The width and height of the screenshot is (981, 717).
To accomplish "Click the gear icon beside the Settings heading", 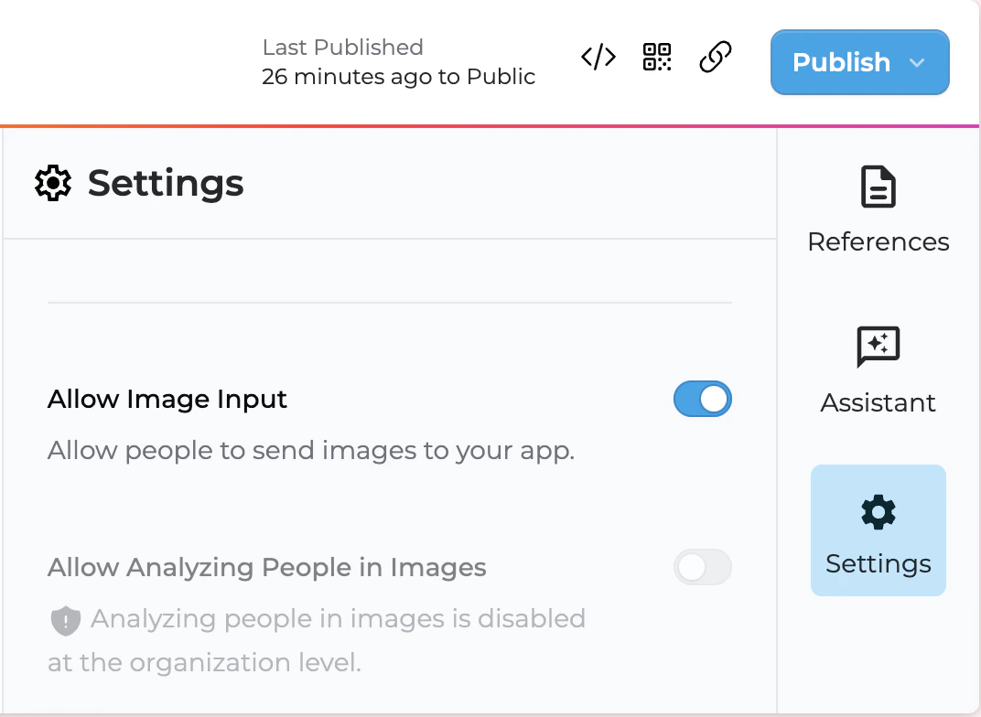I will coord(53,183).
